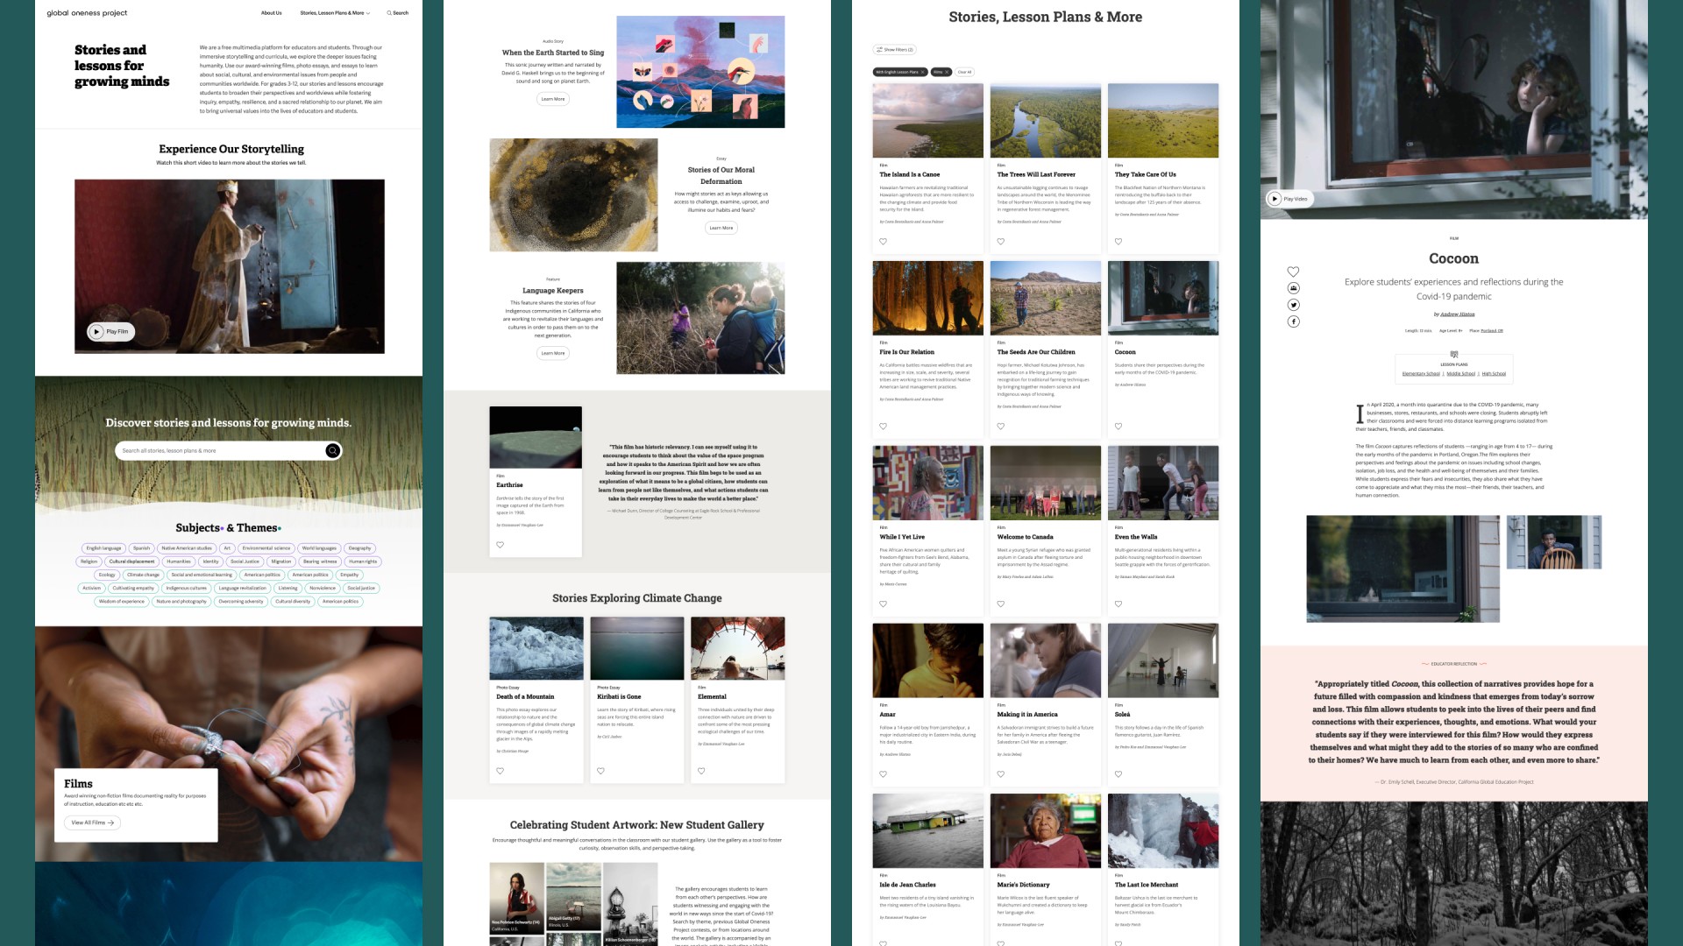Share Cocoon to Google Classroom icon
The image size is (1683, 946).
[x=1293, y=288]
